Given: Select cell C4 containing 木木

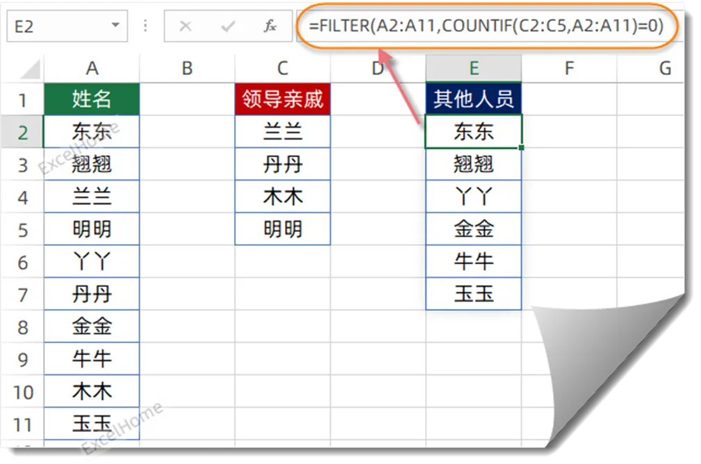Looking at the screenshot, I should [283, 197].
